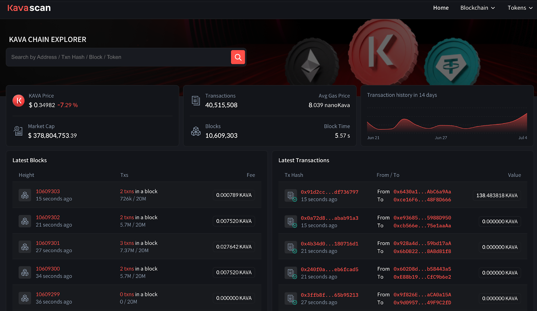This screenshot has height=311, width=537.
Task: Click the $ 378,804,753.39 market cap value
Action: pyautogui.click(x=52, y=136)
